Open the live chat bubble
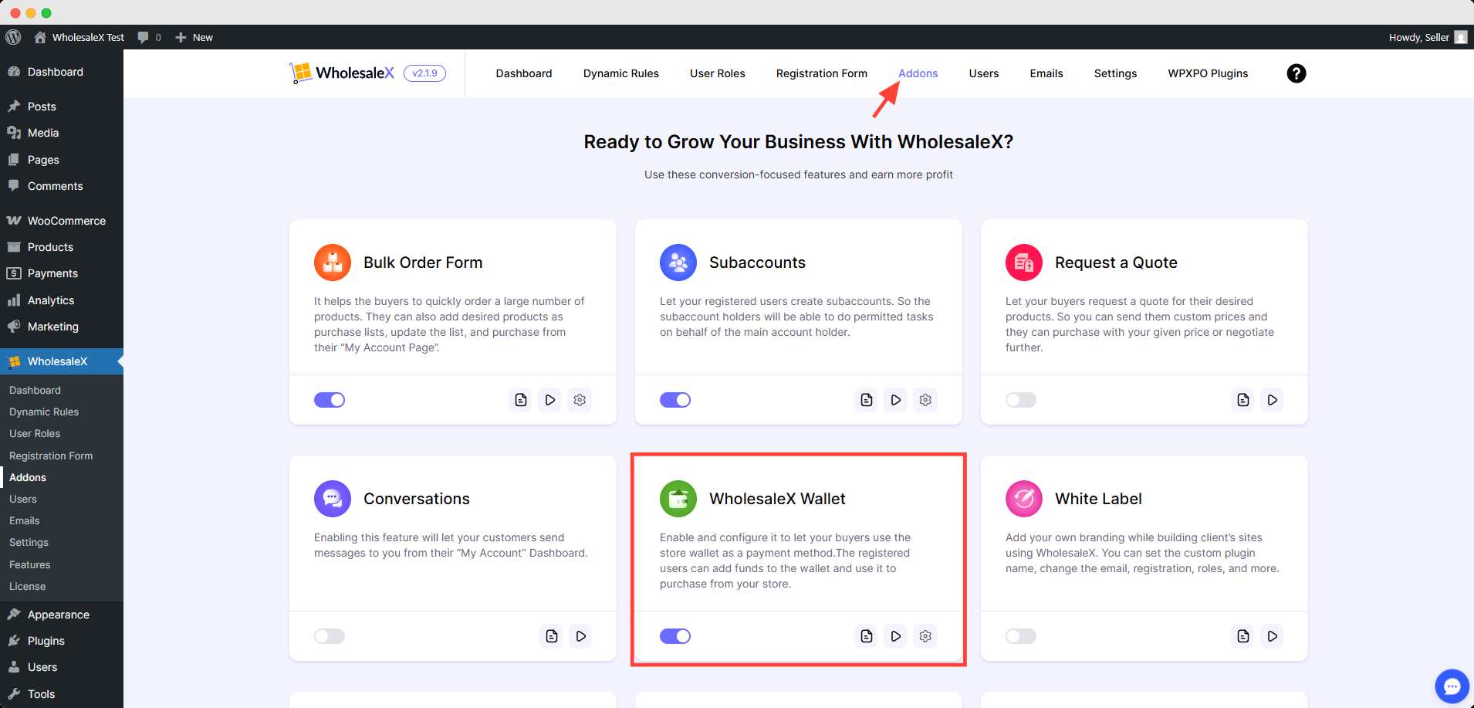This screenshot has height=708, width=1474. tap(1452, 686)
